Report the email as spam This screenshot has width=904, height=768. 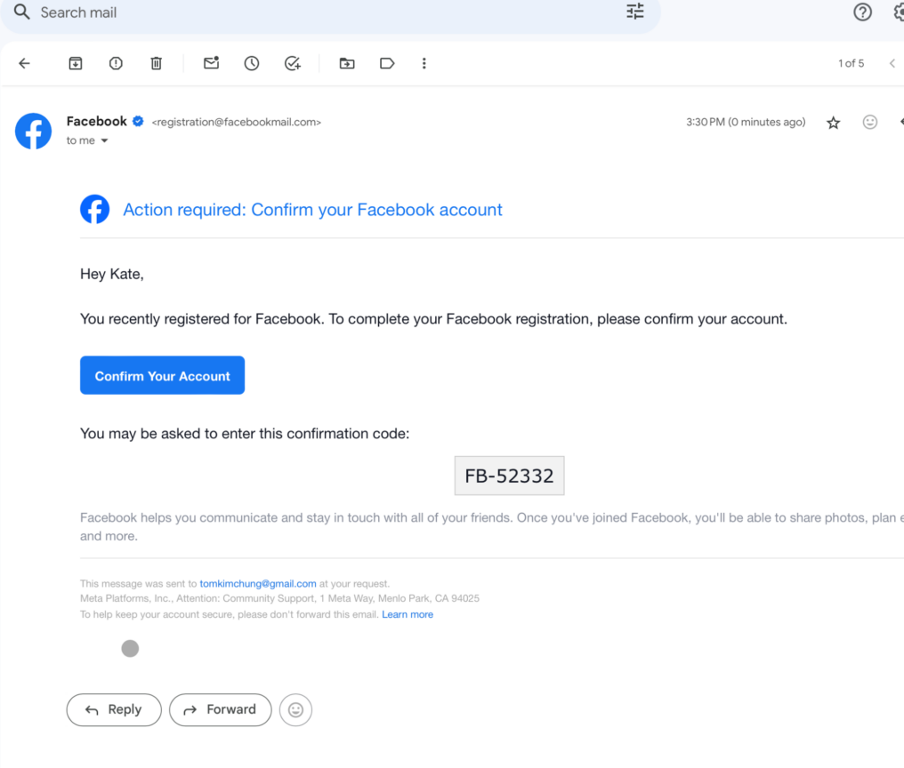pos(116,63)
